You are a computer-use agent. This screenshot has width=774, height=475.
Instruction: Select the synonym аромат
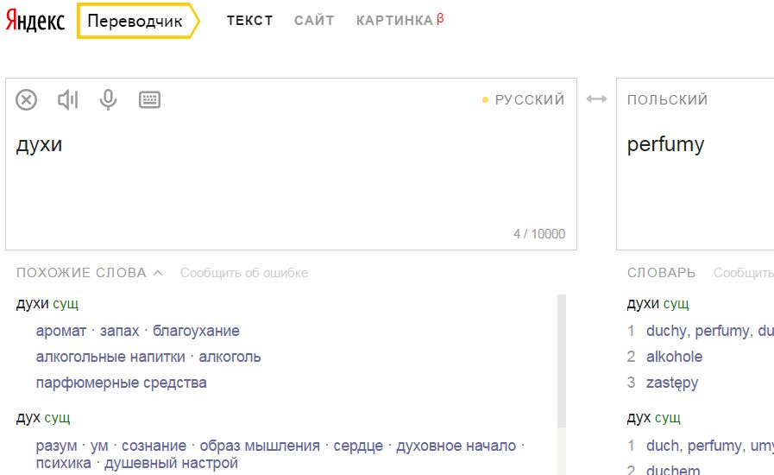click(61, 331)
